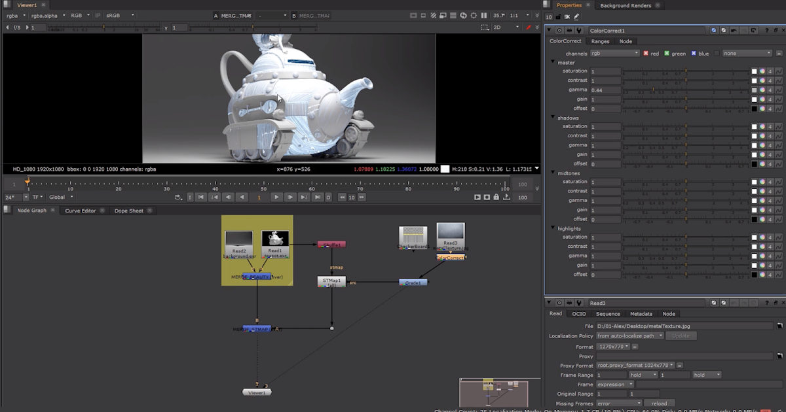Click the export/download icon right of timeline lock
The image size is (786, 412).
click(x=506, y=197)
